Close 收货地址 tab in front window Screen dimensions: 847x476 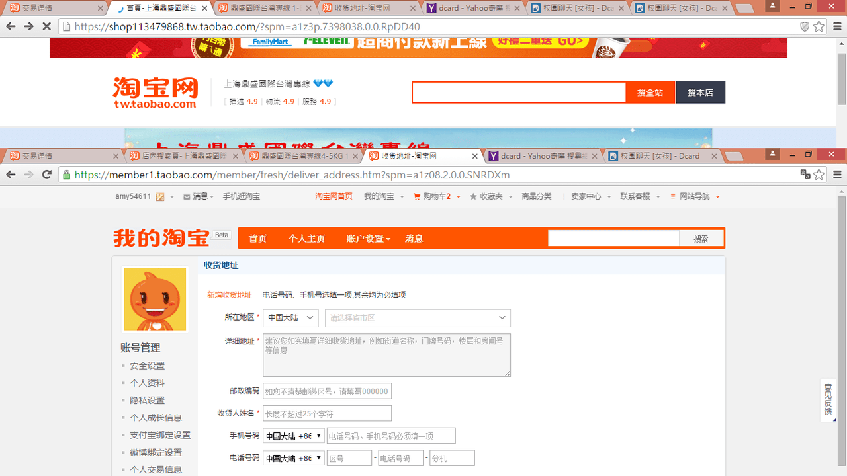tap(474, 157)
